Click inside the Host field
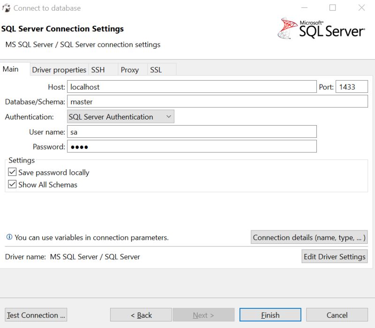The height and width of the screenshot is (328, 375). [187, 86]
